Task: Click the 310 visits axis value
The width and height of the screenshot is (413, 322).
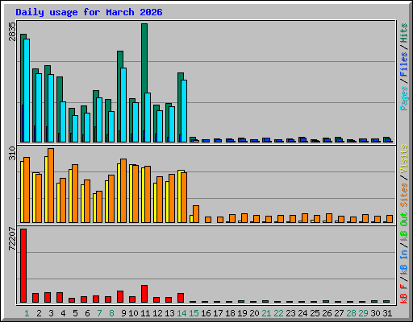Action: pos(12,153)
